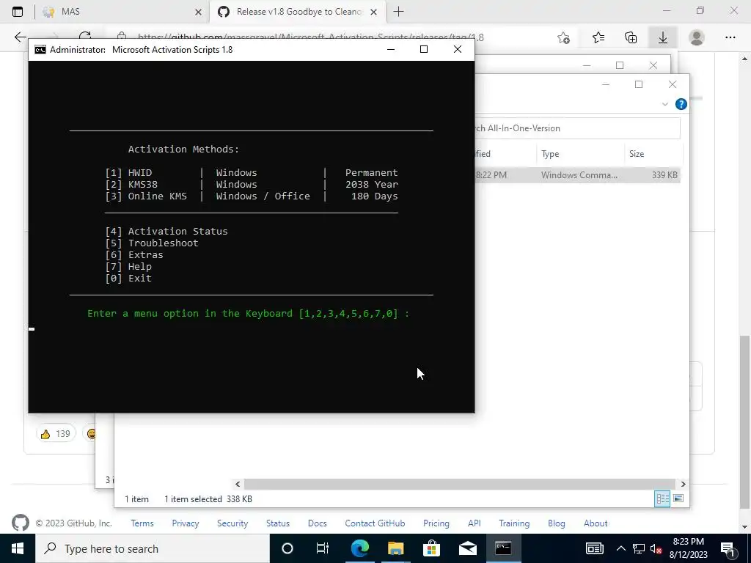The image size is (751, 563).
Task: Select the Windows Command Script file row
Action: [x=577, y=174]
